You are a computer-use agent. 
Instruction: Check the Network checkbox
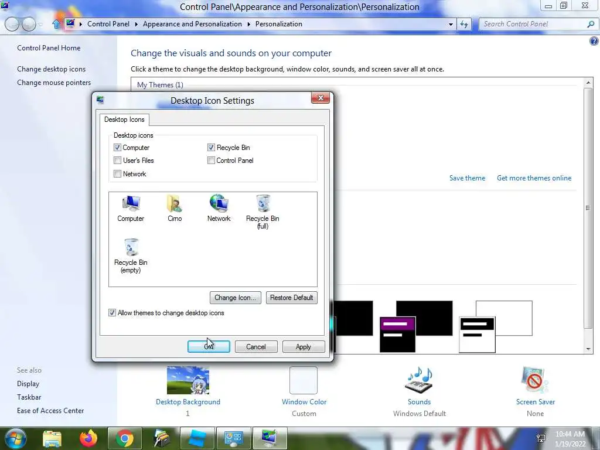(117, 173)
